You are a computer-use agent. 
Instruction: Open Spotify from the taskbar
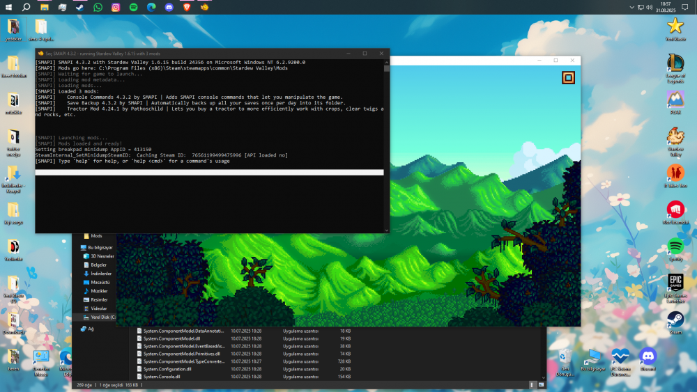(133, 7)
